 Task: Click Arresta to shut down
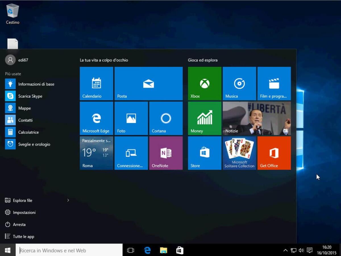(19, 224)
